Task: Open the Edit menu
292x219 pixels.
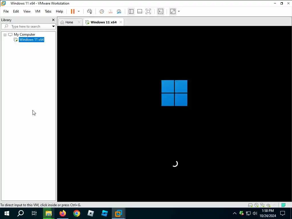Action: tap(16, 11)
